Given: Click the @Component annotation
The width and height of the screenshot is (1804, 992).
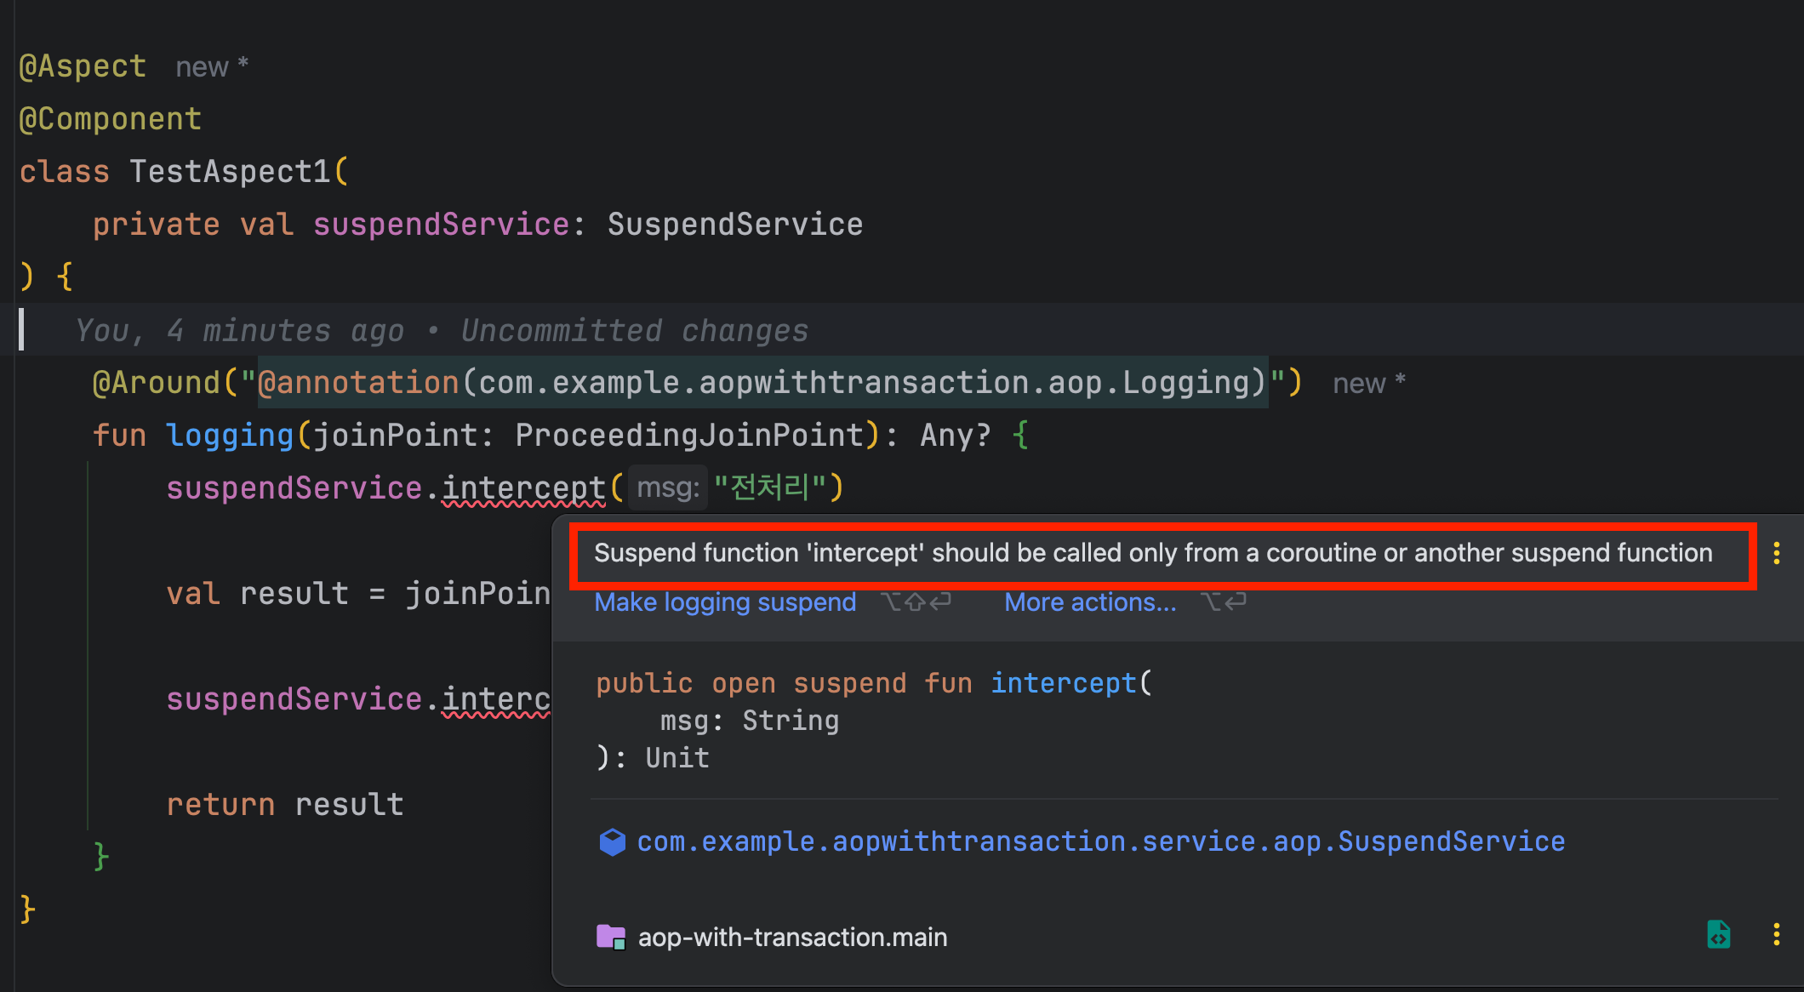Looking at the screenshot, I should point(111,119).
